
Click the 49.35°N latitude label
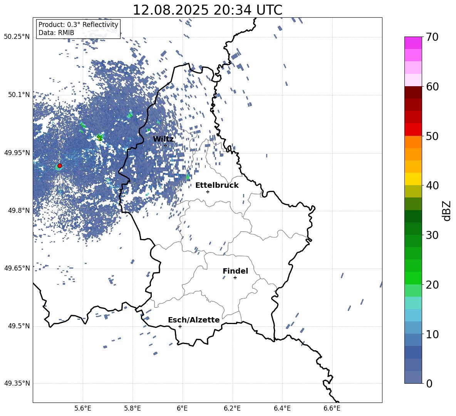(17, 383)
